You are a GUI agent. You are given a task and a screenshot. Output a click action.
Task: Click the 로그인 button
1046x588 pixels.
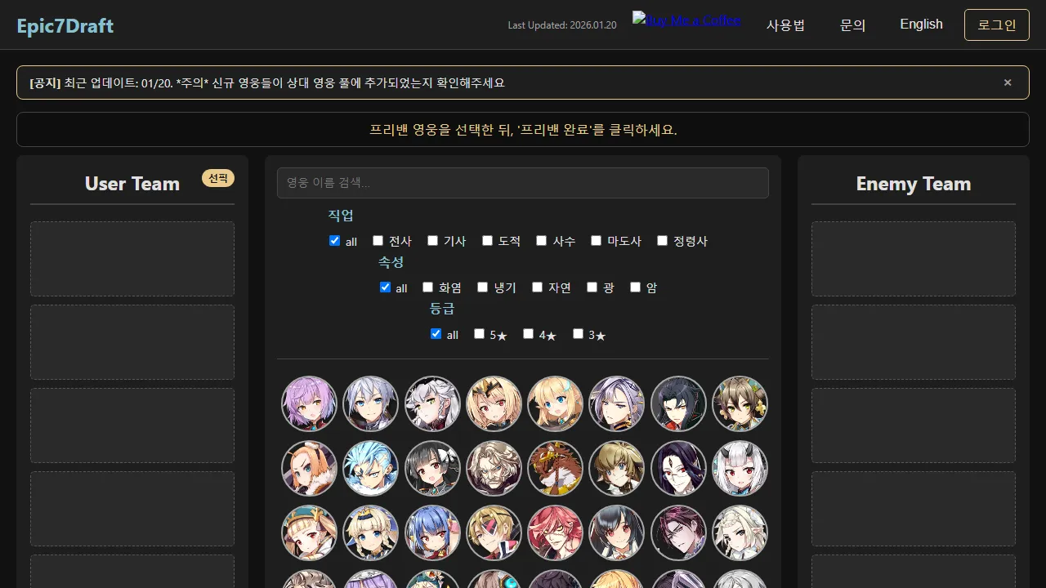click(x=996, y=24)
